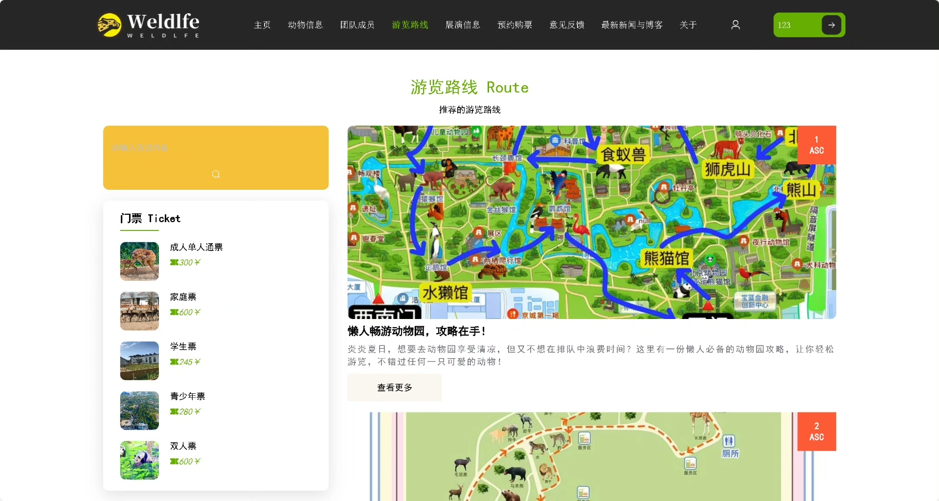This screenshot has height=501, width=939.
Task: Open 展演信息 menu item
Action: coord(463,25)
